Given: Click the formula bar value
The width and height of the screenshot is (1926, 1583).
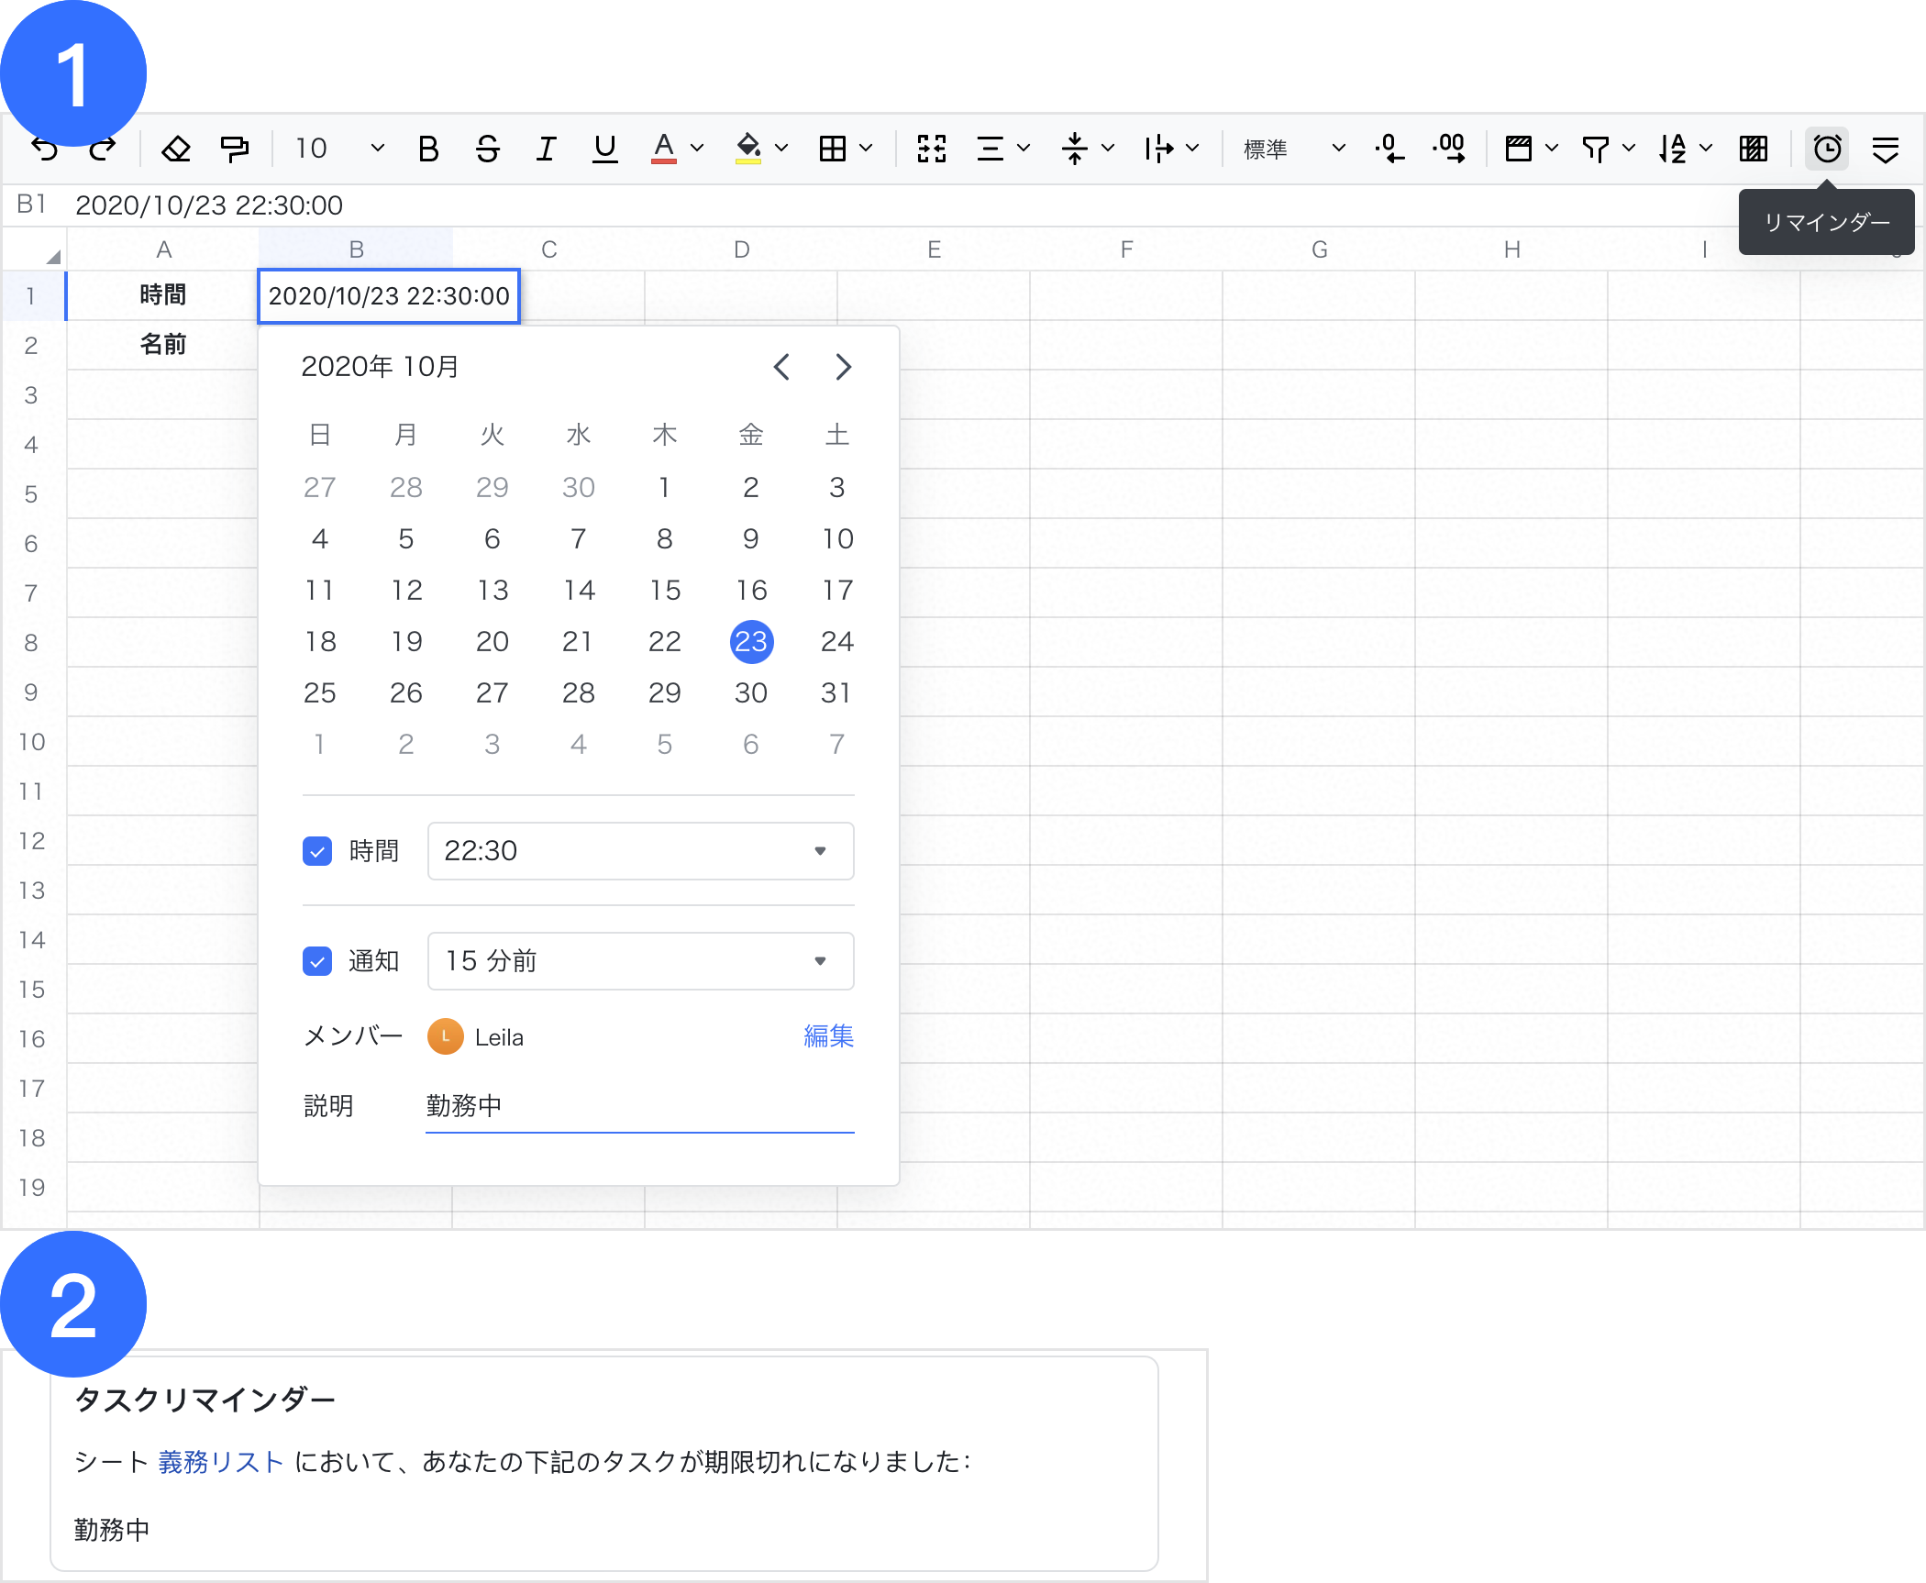Looking at the screenshot, I should pos(209,205).
